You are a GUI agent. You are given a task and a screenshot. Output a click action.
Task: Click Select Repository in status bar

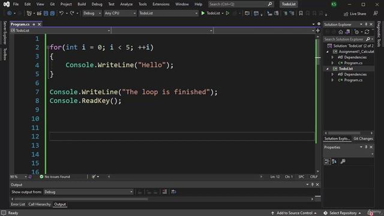coord(343,213)
